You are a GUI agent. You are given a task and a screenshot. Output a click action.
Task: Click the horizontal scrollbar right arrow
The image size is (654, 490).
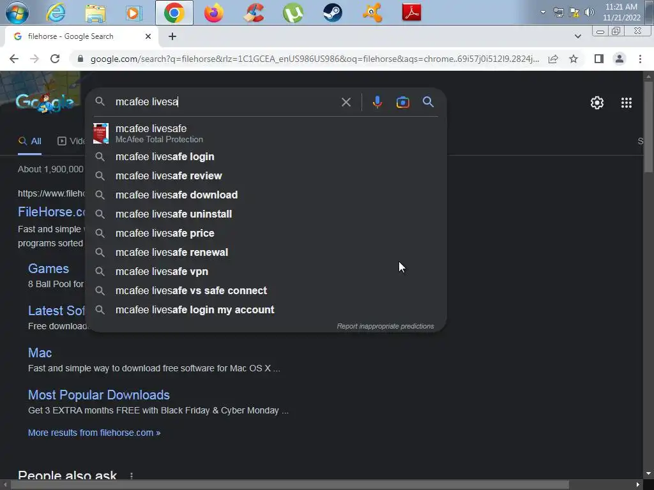638,485
